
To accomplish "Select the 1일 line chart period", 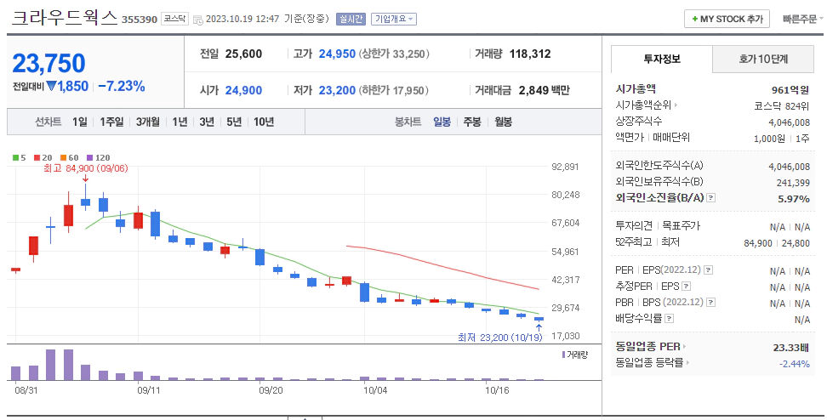I will (x=80, y=122).
